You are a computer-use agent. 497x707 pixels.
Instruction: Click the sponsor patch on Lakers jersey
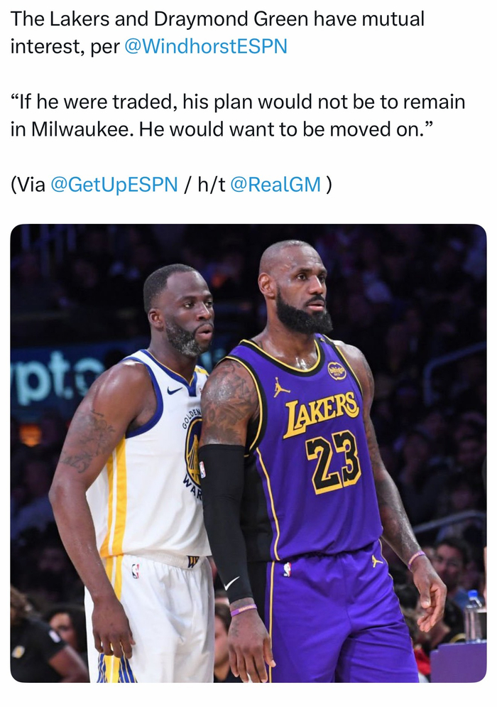(x=336, y=371)
